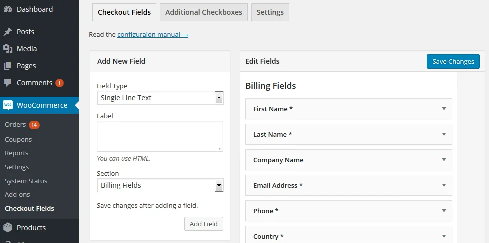The image size is (489, 243).
Task: Click the Orders count badge showing 14
Action: [34, 125]
